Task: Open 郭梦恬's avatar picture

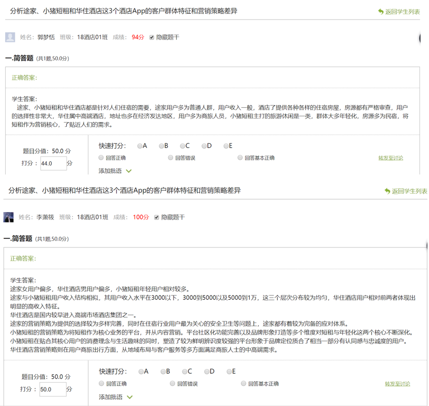Action: (10, 37)
